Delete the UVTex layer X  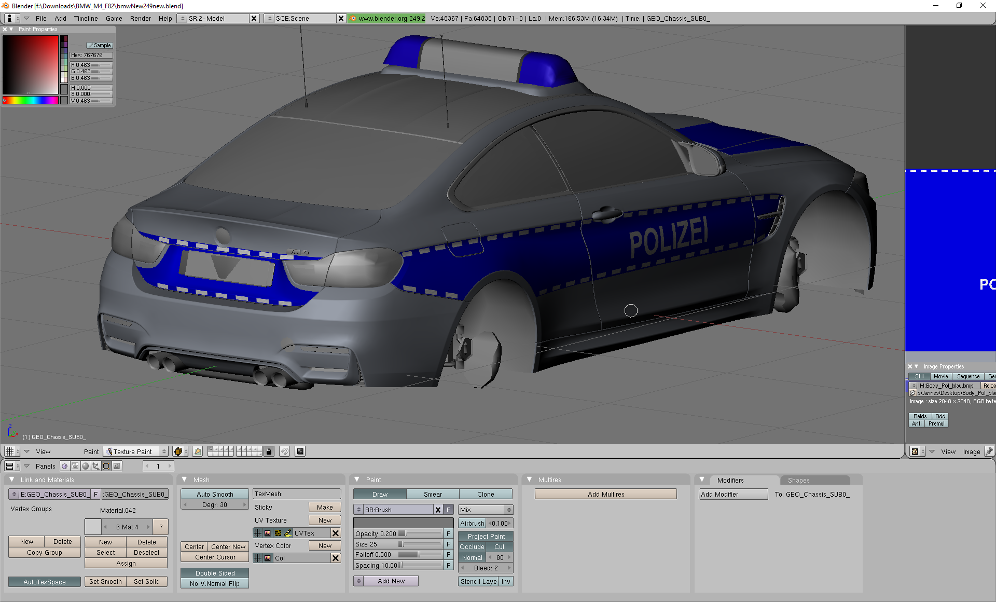click(336, 533)
